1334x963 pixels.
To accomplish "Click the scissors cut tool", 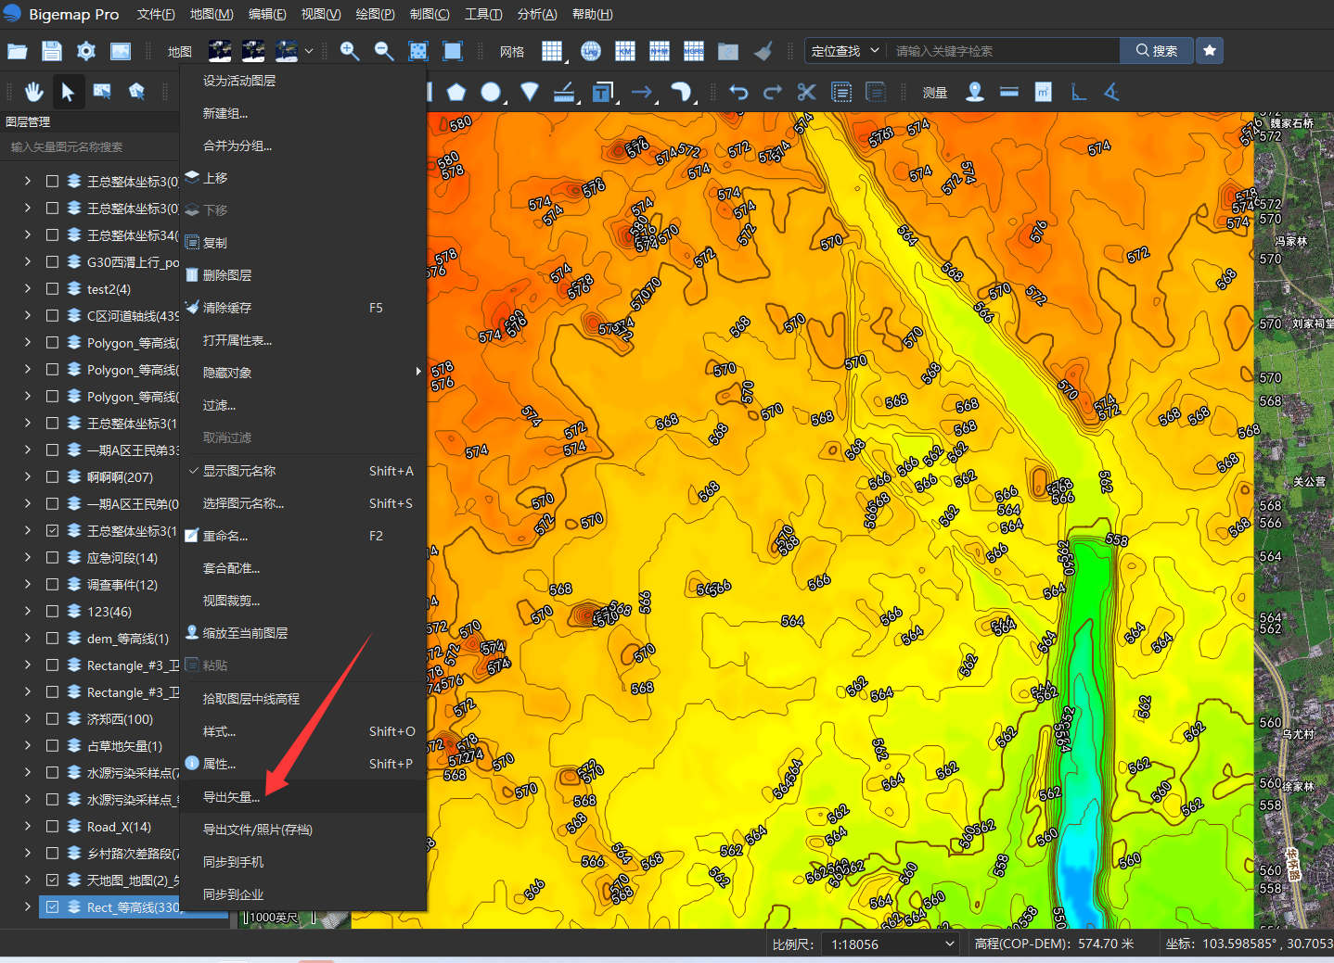I will pyautogui.click(x=806, y=92).
